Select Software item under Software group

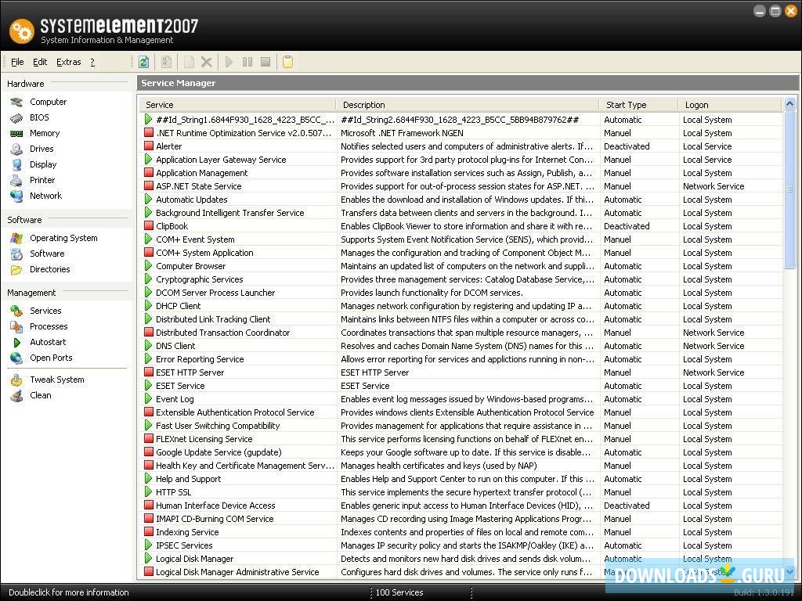(47, 254)
